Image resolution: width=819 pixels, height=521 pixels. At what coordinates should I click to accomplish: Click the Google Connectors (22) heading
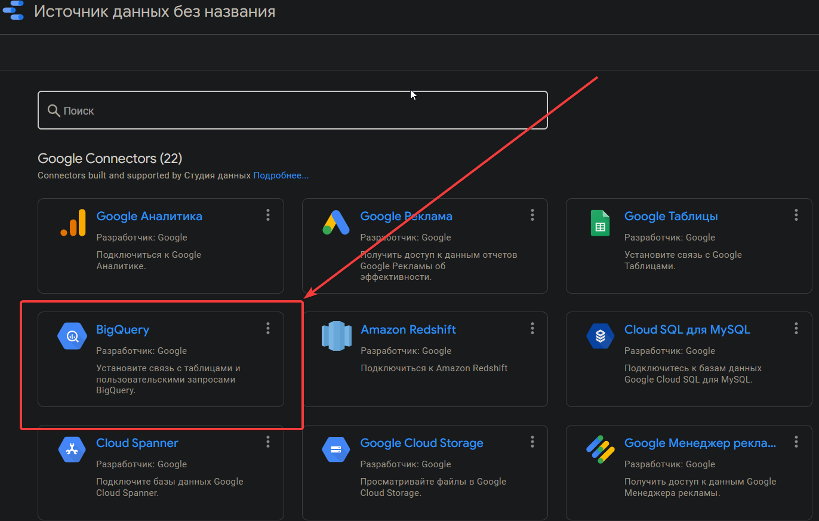[x=110, y=158]
